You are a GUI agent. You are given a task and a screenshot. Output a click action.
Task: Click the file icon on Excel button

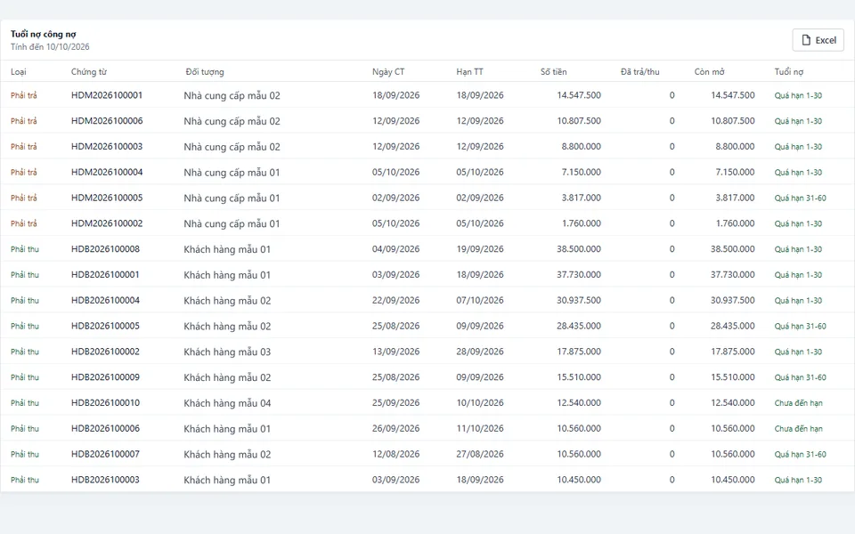(806, 40)
